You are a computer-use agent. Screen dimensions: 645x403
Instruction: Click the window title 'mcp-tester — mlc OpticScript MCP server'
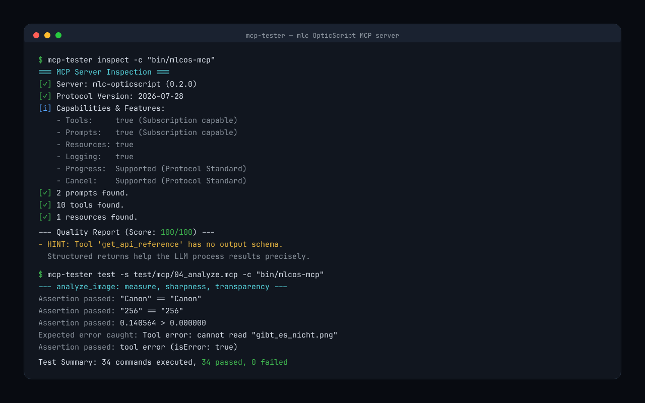click(x=322, y=36)
